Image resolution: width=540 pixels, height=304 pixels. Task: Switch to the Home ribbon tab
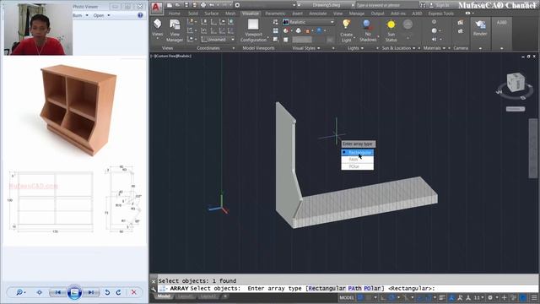point(175,14)
